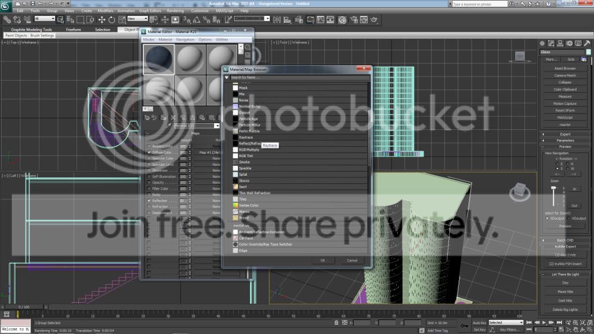Click the Unlink Selection tool
Screen dimensions: 594x334
[17, 20]
